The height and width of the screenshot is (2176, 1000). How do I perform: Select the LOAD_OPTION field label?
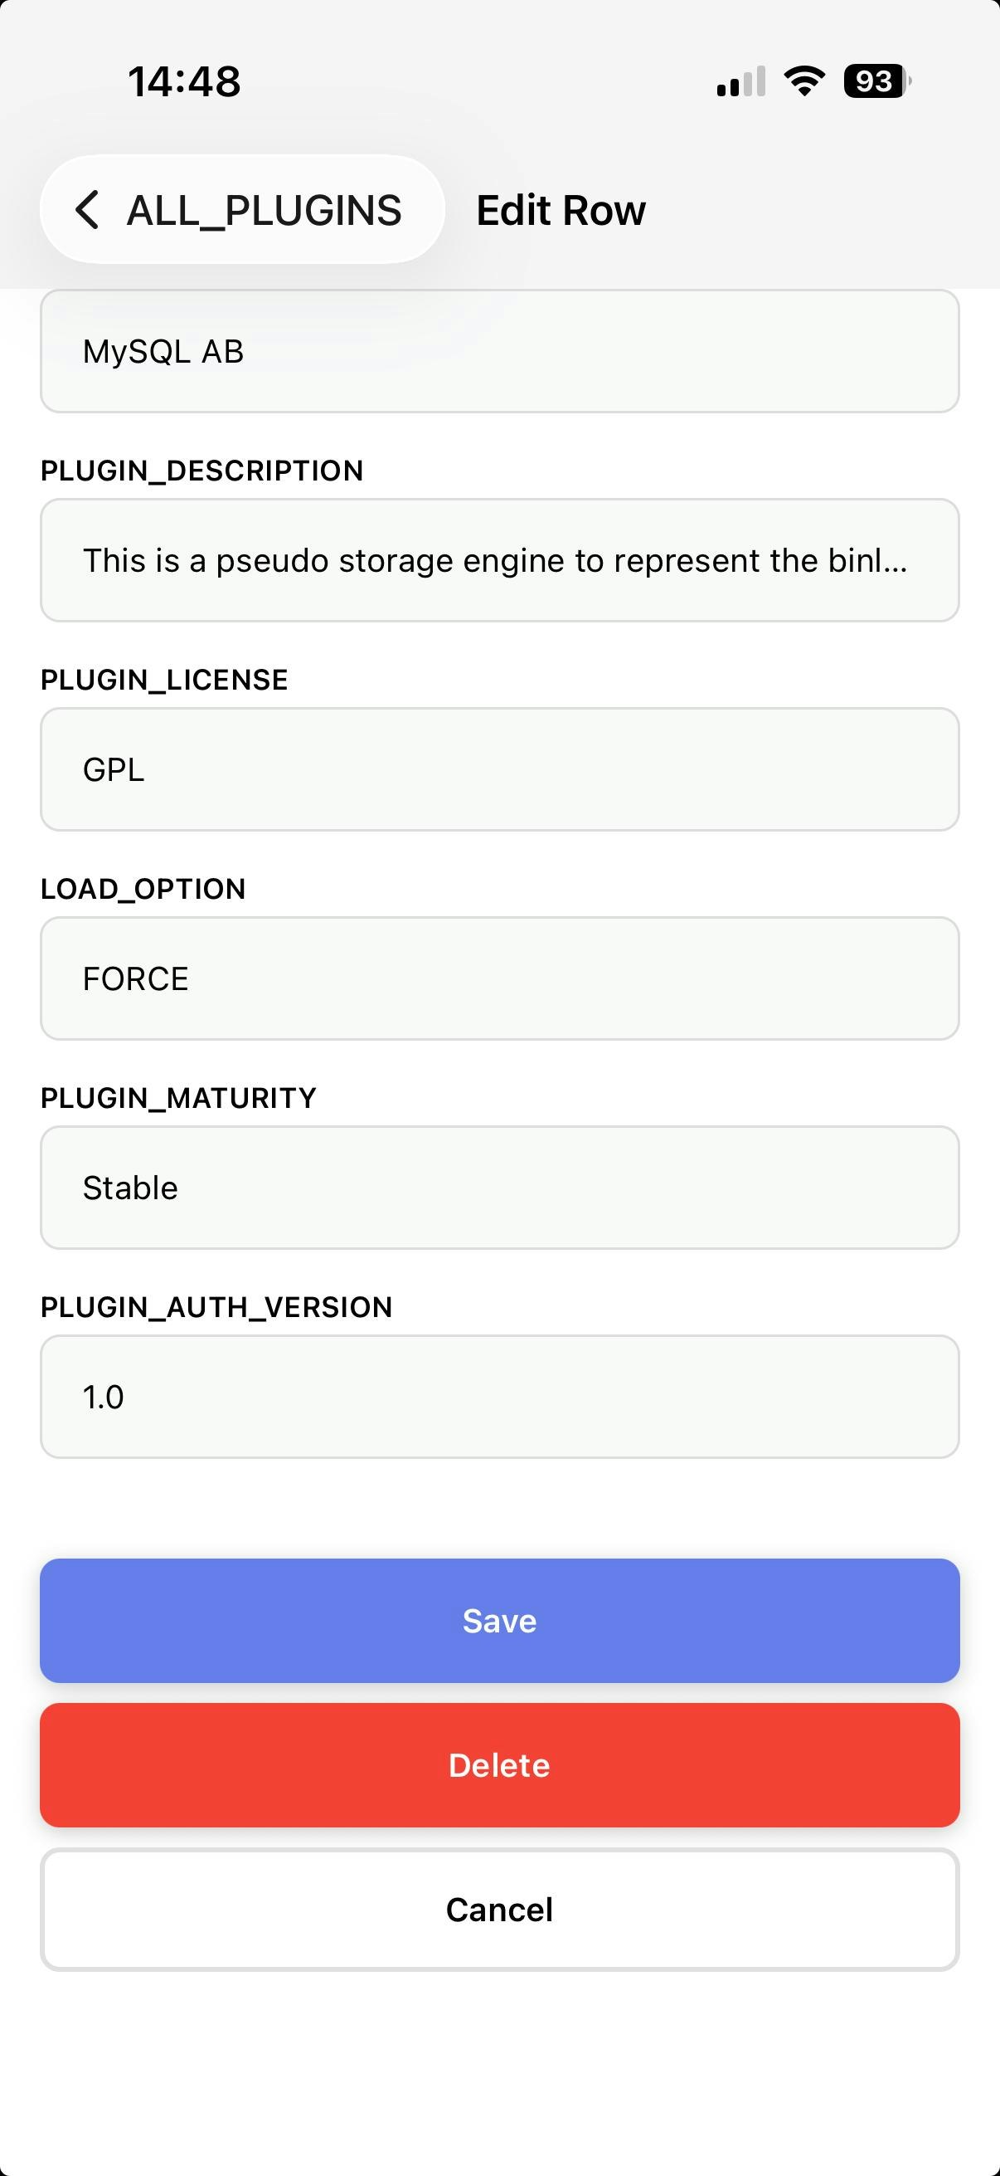point(143,888)
